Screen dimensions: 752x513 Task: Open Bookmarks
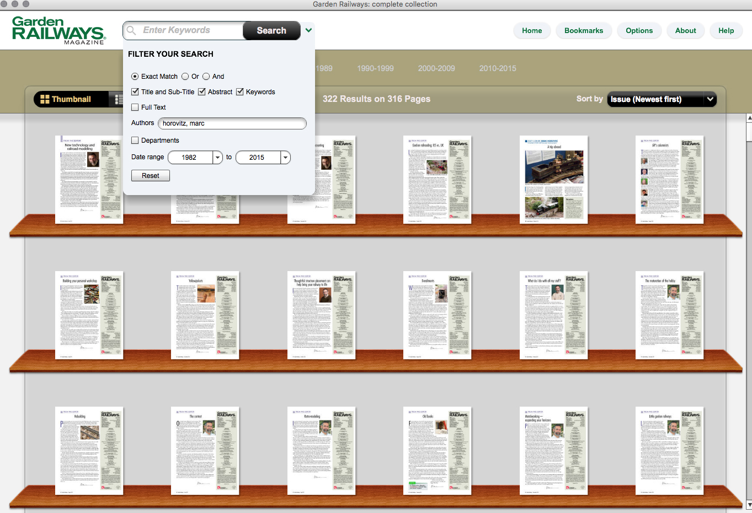point(584,30)
